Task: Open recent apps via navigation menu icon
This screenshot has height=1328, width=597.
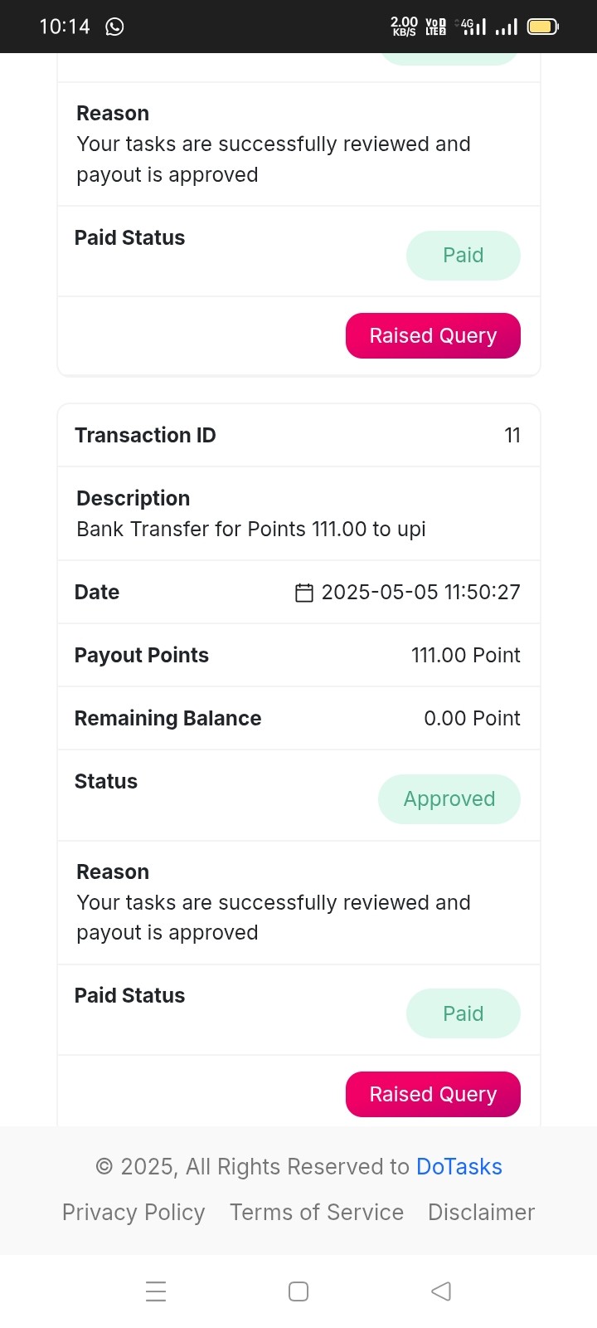Action: pos(156,1291)
